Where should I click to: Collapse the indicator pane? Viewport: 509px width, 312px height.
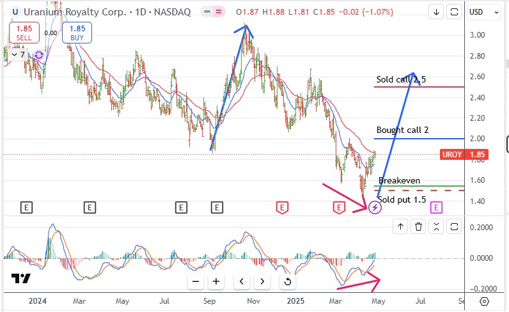(436, 226)
